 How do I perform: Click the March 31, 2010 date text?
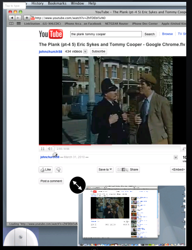(x=74, y=157)
